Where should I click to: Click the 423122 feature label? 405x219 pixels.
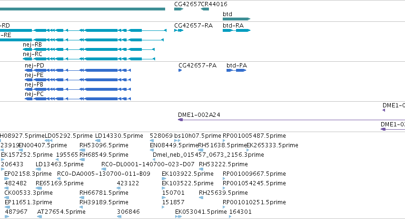click(128, 183)
